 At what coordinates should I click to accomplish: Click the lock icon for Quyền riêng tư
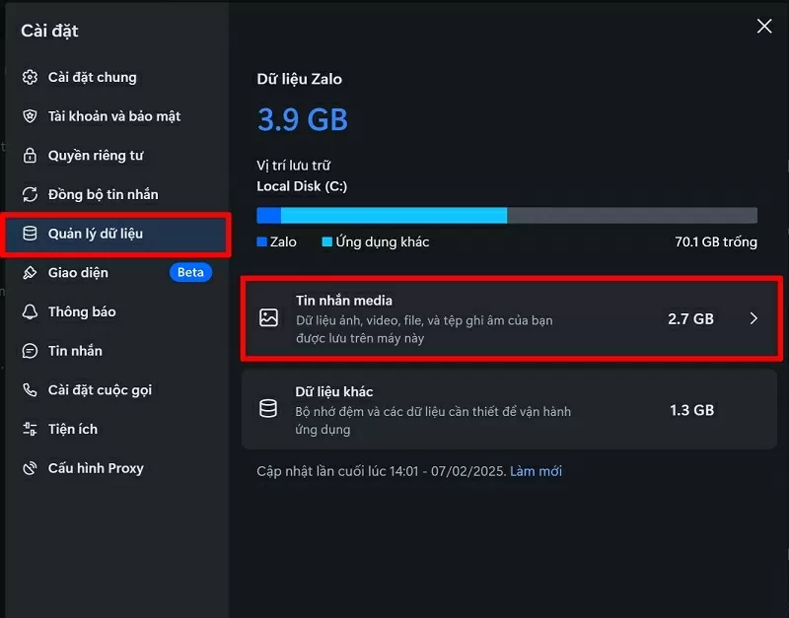(x=30, y=156)
